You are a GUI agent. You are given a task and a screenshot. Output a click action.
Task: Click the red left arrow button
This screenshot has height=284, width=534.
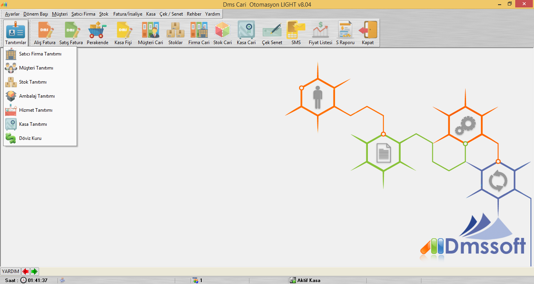coord(25,271)
